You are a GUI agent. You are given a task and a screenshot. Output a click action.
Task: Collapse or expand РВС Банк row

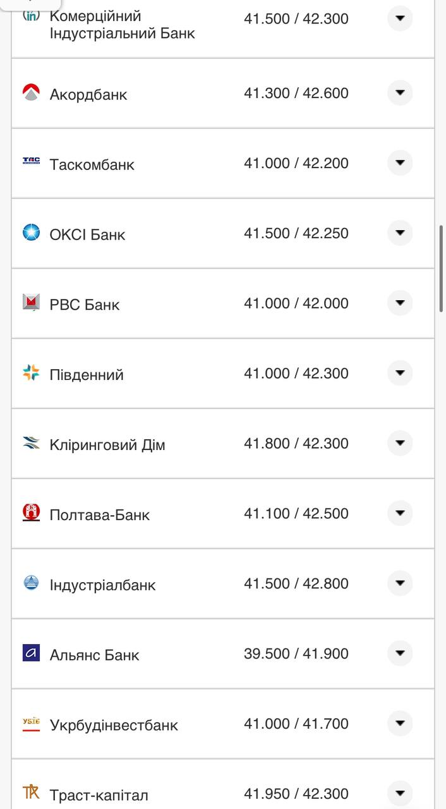click(400, 303)
